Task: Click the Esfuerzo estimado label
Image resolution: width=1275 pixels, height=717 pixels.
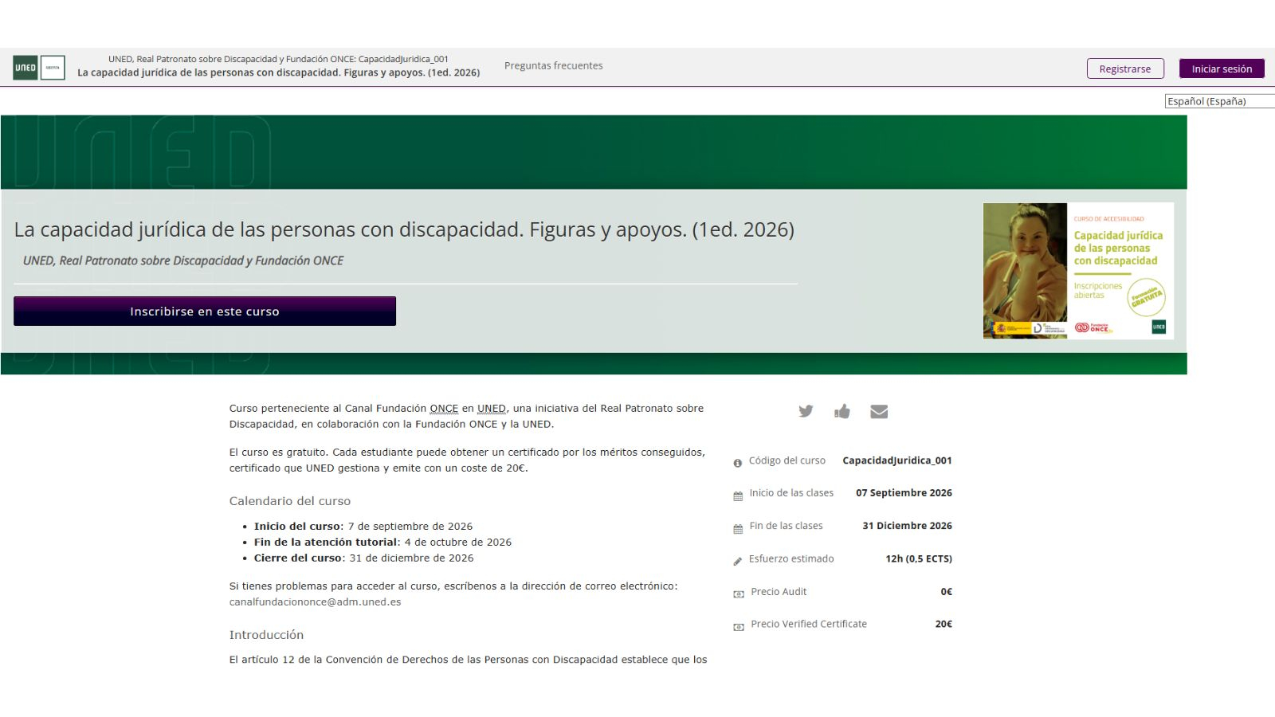Action: click(791, 558)
